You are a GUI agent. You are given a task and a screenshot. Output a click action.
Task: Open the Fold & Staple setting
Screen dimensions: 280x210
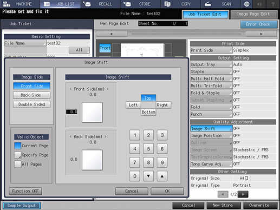tap(211, 93)
